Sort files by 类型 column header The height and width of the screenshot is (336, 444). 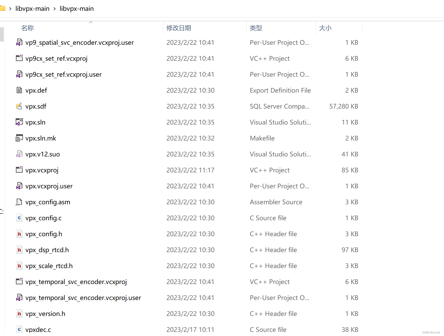[256, 28]
